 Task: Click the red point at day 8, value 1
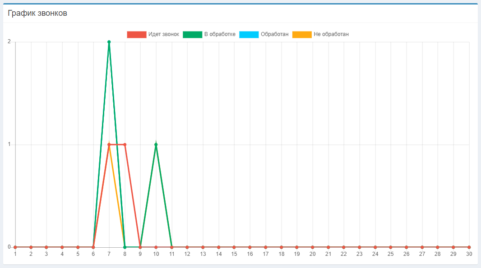[x=125, y=145]
